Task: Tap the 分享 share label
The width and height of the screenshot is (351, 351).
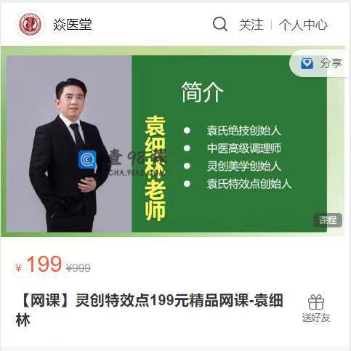Action: 331,63
